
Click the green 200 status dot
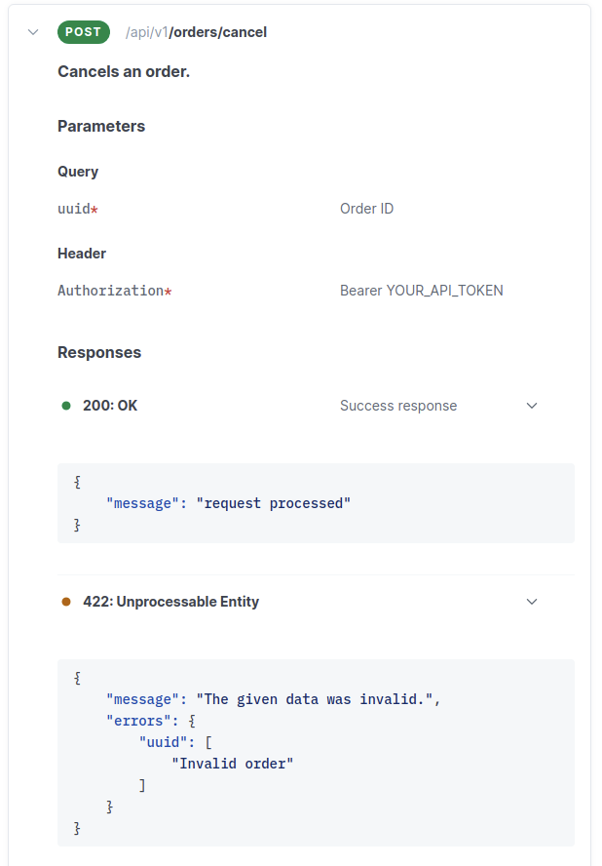click(66, 406)
